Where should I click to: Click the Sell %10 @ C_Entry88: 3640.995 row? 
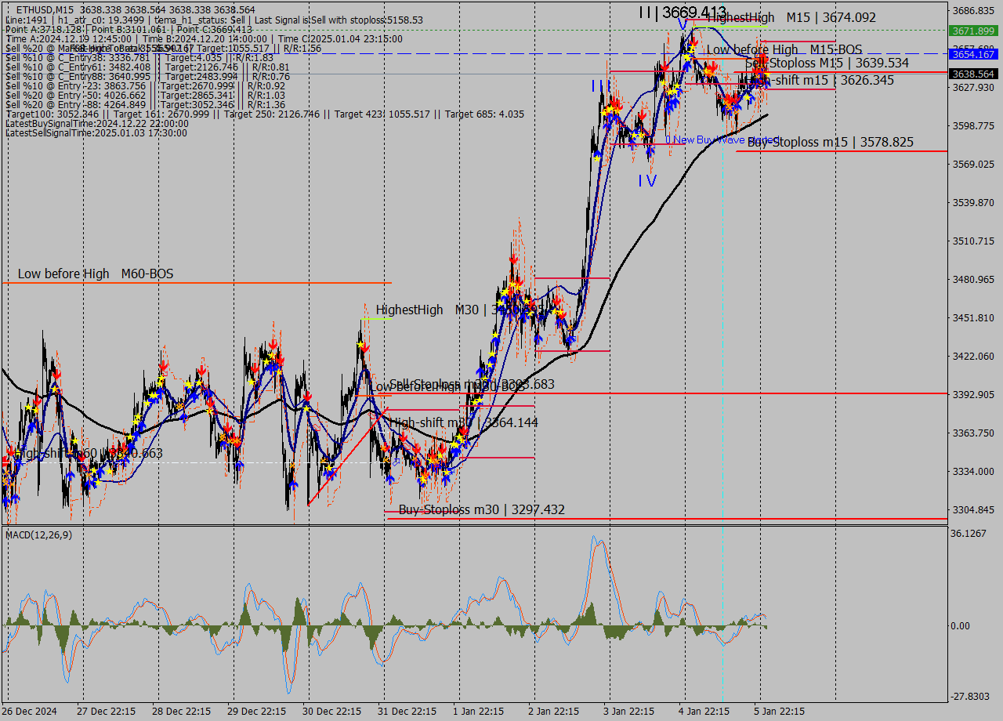click(147, 76)
